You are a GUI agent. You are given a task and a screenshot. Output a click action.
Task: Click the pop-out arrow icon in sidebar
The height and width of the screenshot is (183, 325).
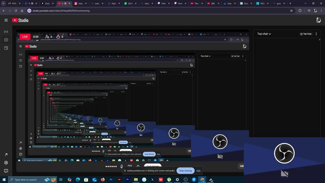pos(6,155)
